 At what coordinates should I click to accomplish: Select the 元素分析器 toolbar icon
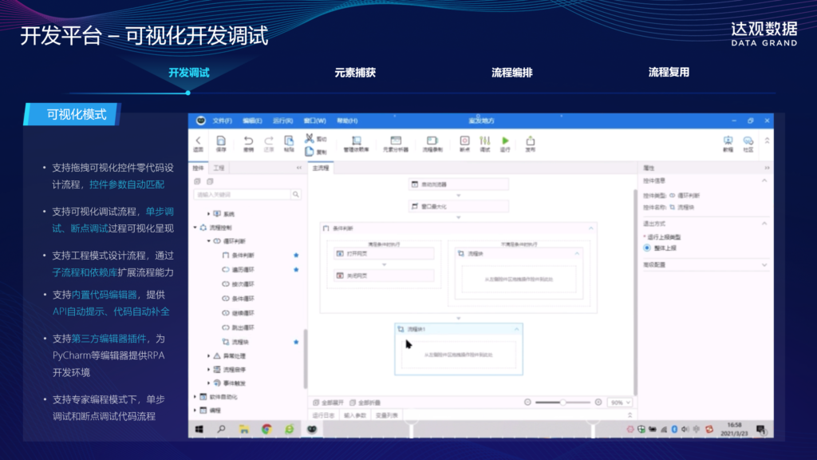point(396,142)
